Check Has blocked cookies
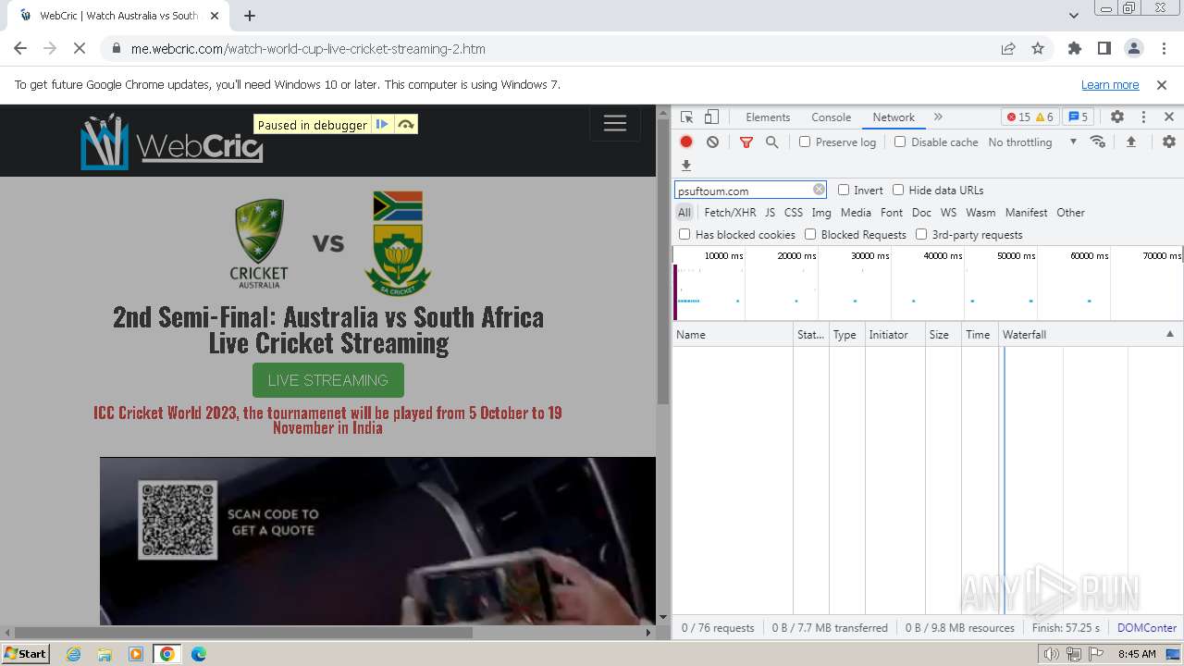This screenshot has width=1184, height=666. 684,235
